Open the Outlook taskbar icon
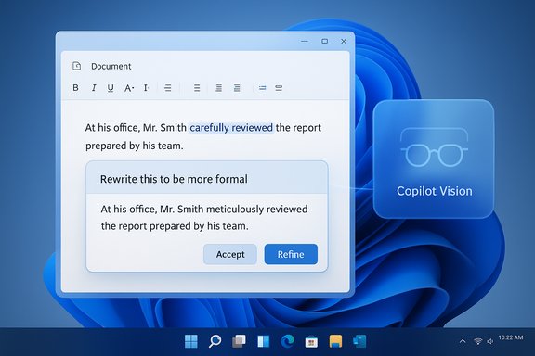Image resolution: width=535 pixels, height=356 pixels. click(359, 341)
